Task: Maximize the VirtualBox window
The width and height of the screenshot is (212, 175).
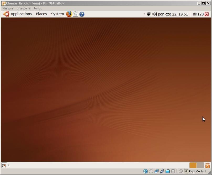Action: 203,3
